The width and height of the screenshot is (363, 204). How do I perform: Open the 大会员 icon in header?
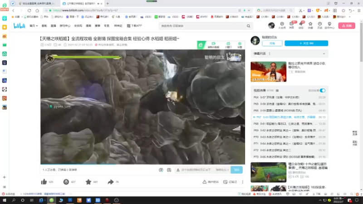tap(282, 25)
